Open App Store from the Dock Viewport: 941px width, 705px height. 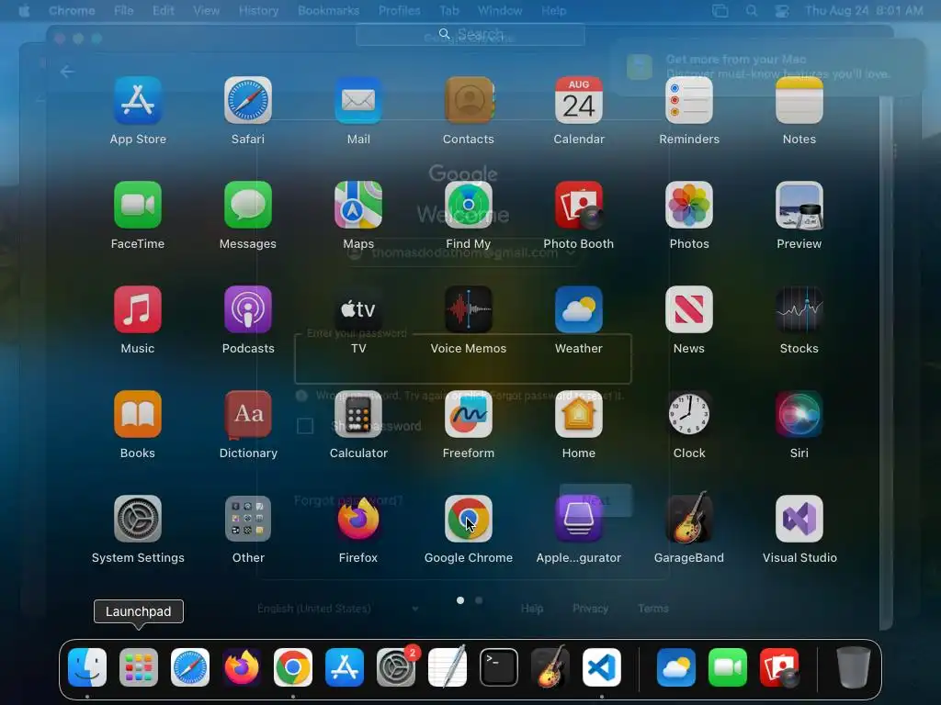(345, 667)
